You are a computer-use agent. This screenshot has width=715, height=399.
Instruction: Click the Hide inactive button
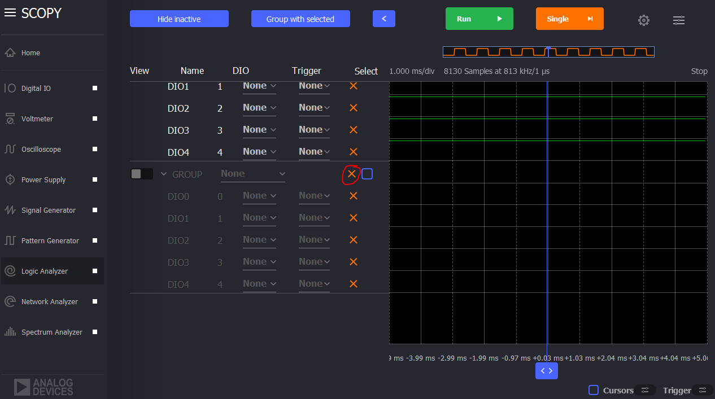(179, 19)
